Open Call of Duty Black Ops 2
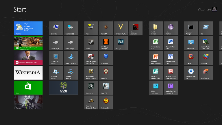The width and height of the screenshot is (222, 125). [x=106, y=43]
